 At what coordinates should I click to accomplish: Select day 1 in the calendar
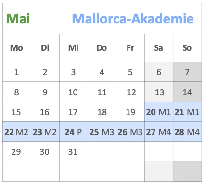click(x=17, y=72)
